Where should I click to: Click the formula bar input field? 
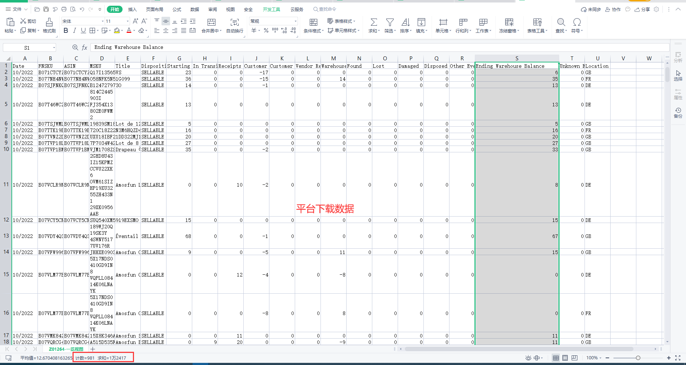click(x=379, y=47)
